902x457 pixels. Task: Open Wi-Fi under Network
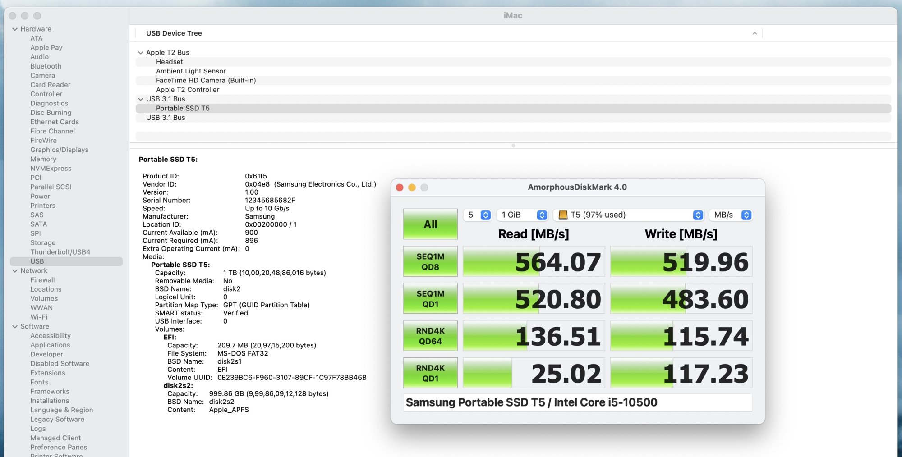coord(39,317)
